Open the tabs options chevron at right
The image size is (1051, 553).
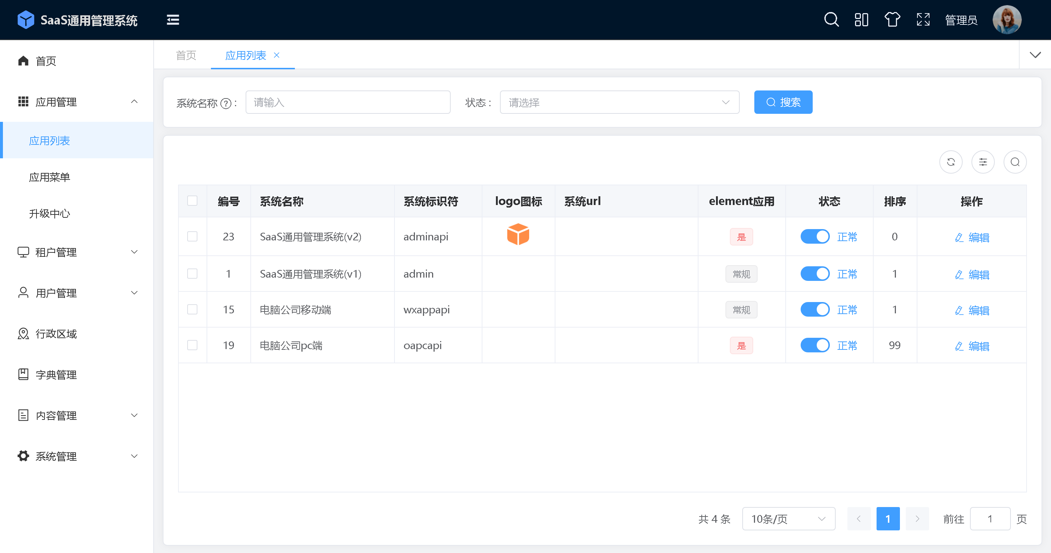(1035, 55)
